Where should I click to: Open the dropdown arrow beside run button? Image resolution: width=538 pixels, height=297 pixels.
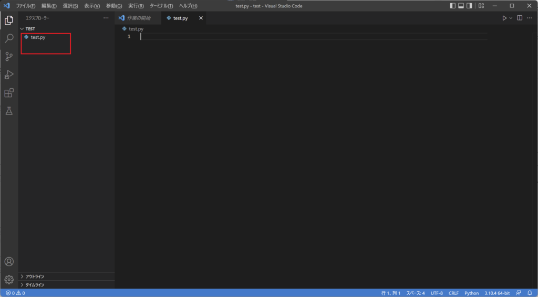tap(511, 18)
